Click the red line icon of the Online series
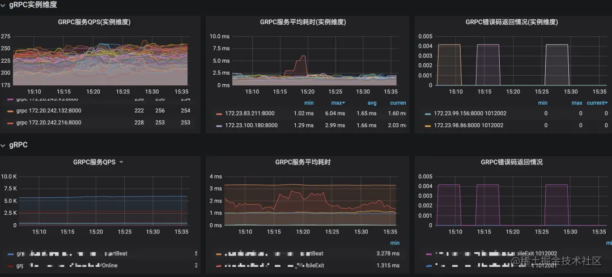This screenshot has width=612, height=277. [11, 266]
